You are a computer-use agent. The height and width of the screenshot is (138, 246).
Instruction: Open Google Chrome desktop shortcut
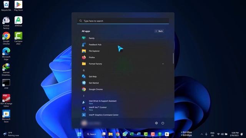pos(6,38)
